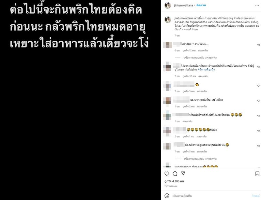Like the 'อะไรพ่ะ??' comment via its heart
The image size is (261, 200).
click(x=258, y=45)
